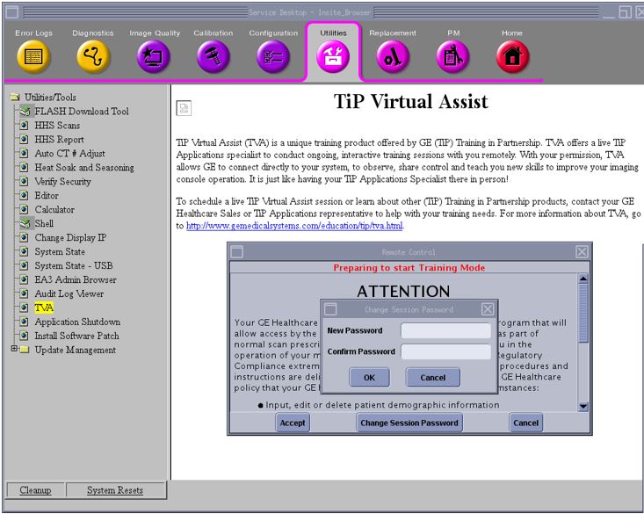
Task: Open the PM clipboard icon
Action: tap(452, 58)
